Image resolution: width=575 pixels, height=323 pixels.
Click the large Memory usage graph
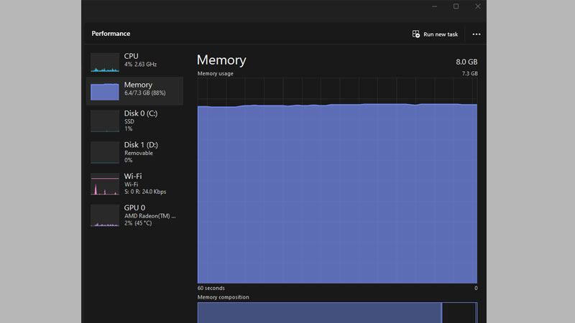(337, 194)
